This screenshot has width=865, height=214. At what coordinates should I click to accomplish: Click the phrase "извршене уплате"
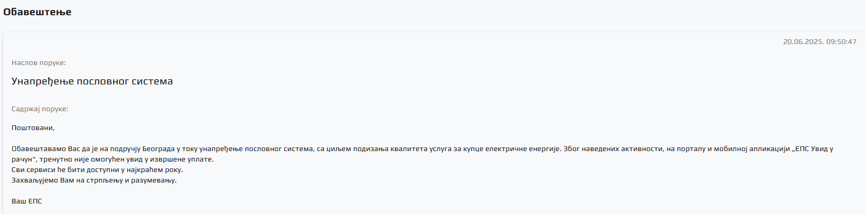[183, 159]
